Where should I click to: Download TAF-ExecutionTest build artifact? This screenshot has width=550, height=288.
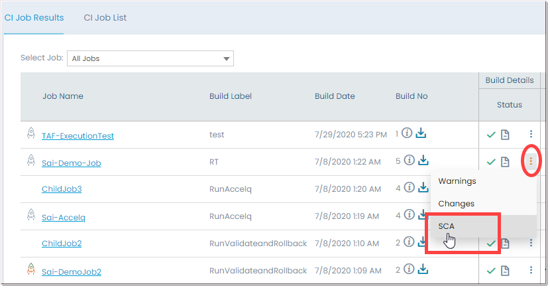click(x=421, y=134)
